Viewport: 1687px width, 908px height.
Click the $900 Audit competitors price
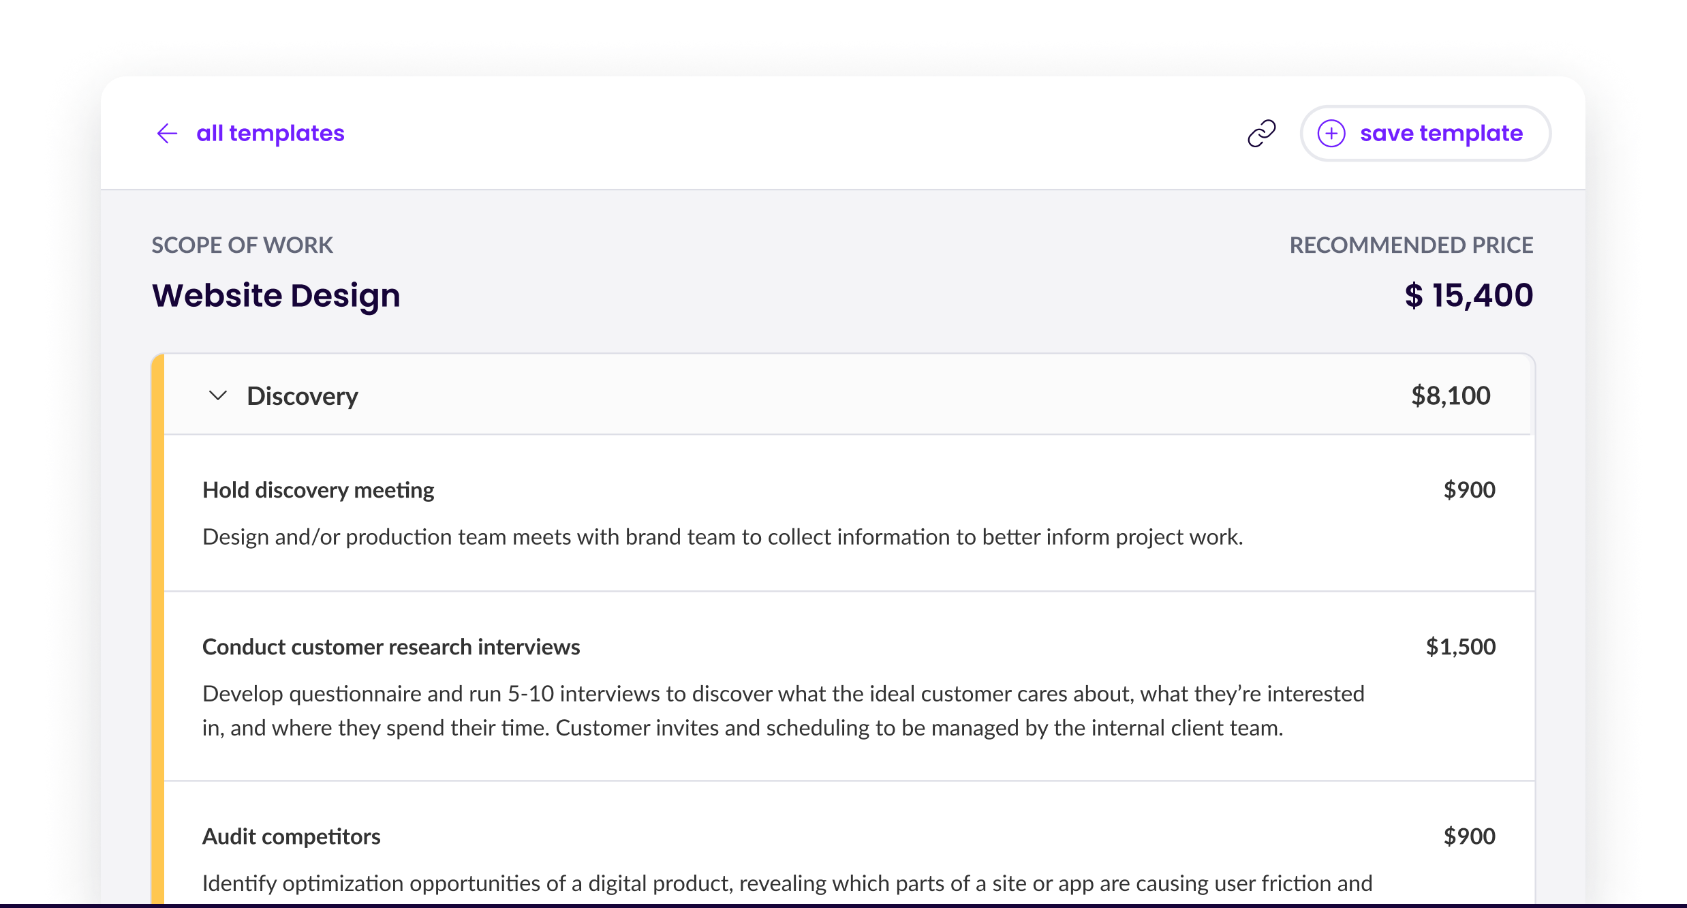pyautogui.click(x=1469, y=836)
